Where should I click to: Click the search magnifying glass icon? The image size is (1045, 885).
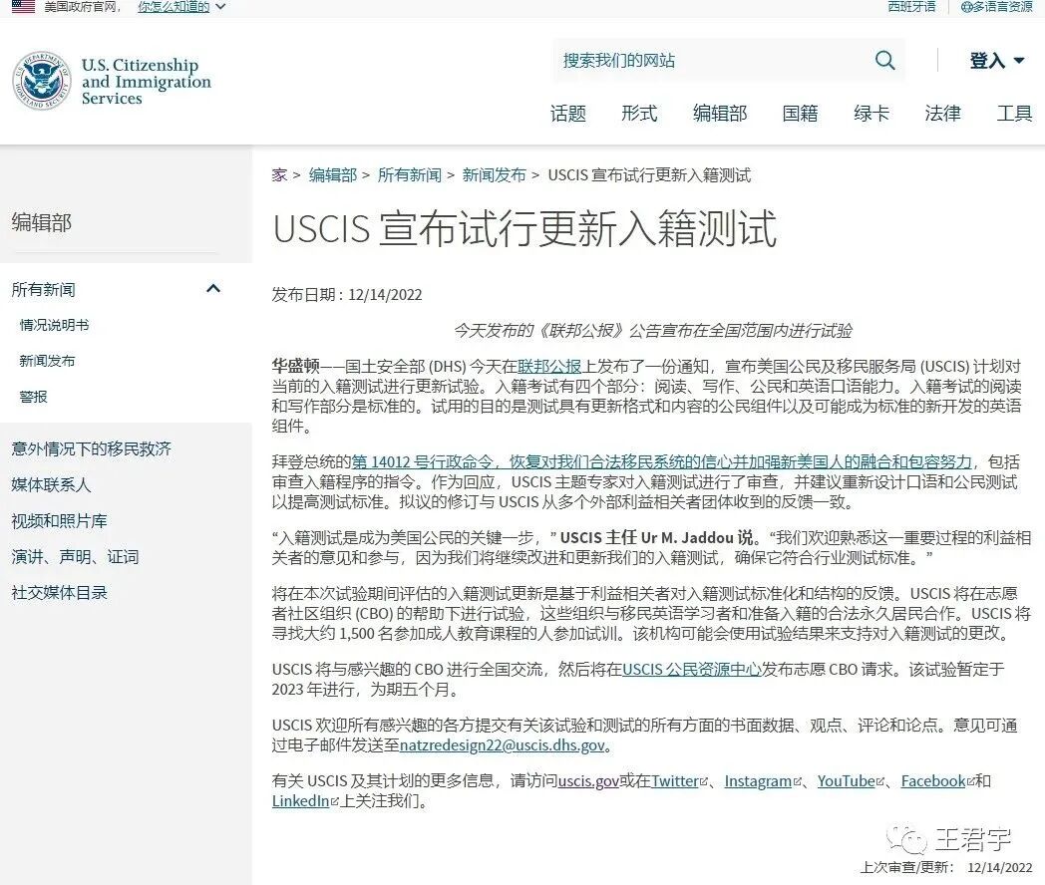[x=884, y=61]
